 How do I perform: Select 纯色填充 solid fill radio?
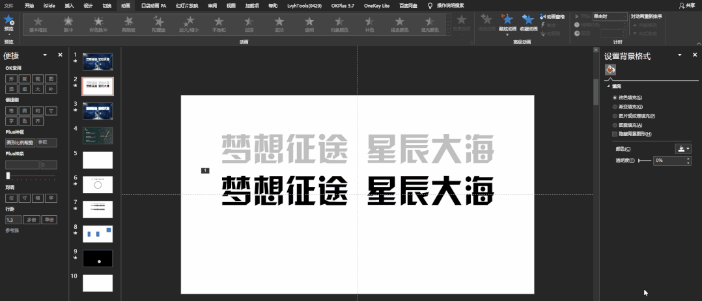point(615,98)
